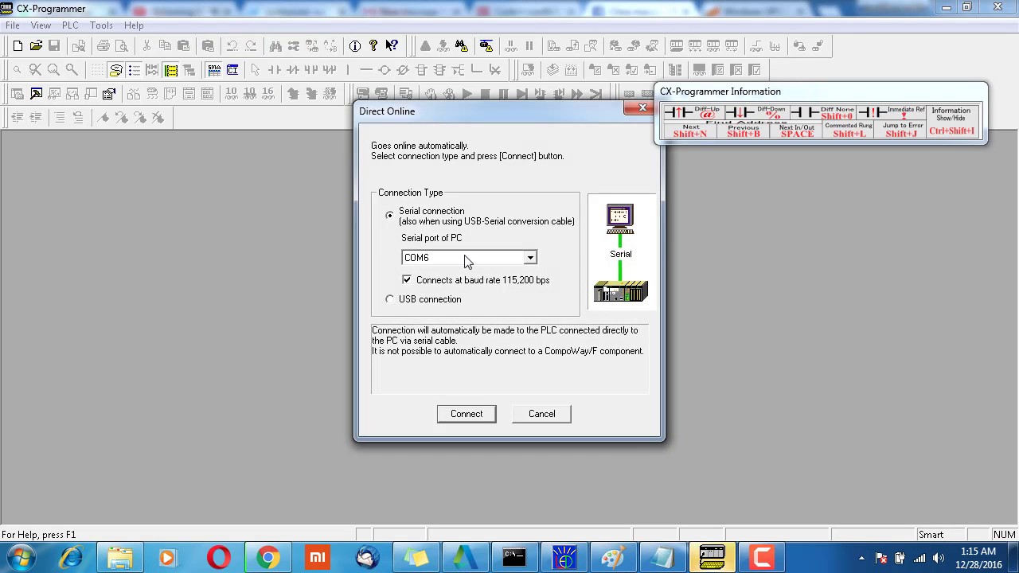Click the NUM indicator in status bar
Image resolution: width=1019 pixels, height=573 pixels.
(1004, 535)
